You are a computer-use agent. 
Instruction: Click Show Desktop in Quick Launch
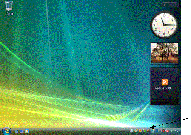[17, 131]
